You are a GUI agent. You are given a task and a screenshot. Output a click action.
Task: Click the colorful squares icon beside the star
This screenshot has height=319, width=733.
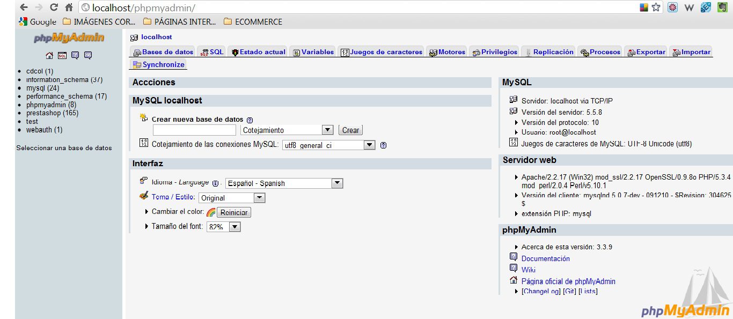pos(644,8)
